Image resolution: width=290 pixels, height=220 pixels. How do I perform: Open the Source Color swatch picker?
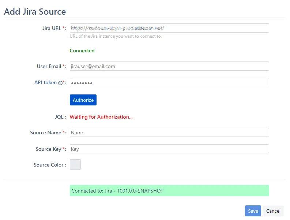(x=75, y=164)
